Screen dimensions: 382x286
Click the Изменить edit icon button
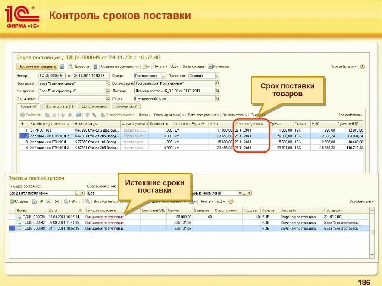coord(219,66)
